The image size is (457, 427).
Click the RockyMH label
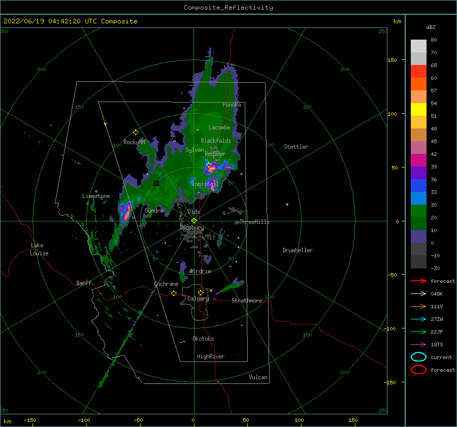[134, 142]
